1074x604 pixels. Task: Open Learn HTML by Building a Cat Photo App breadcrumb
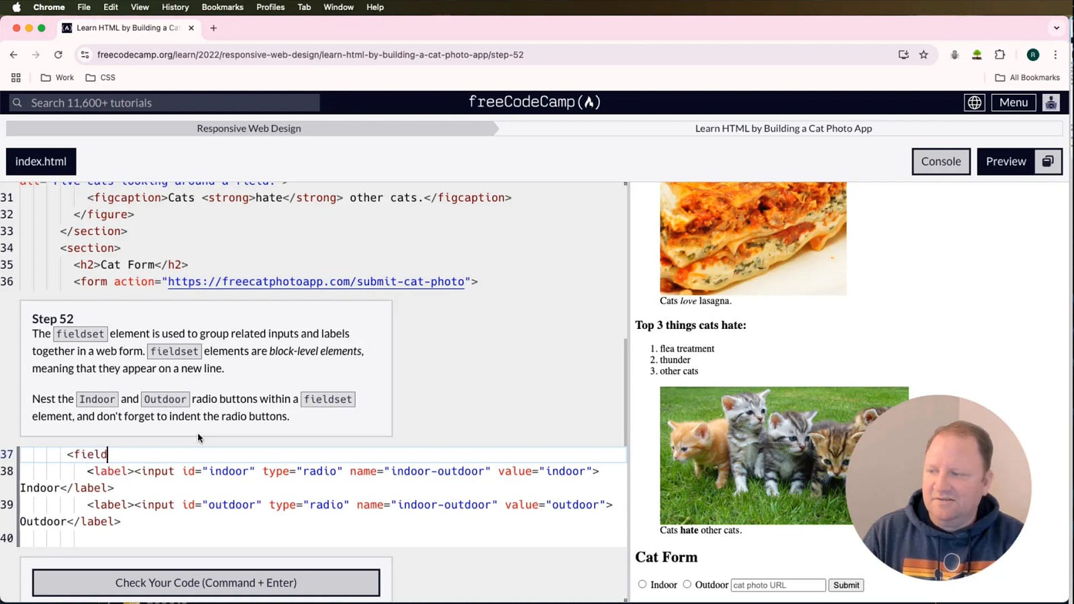[783, 128]
